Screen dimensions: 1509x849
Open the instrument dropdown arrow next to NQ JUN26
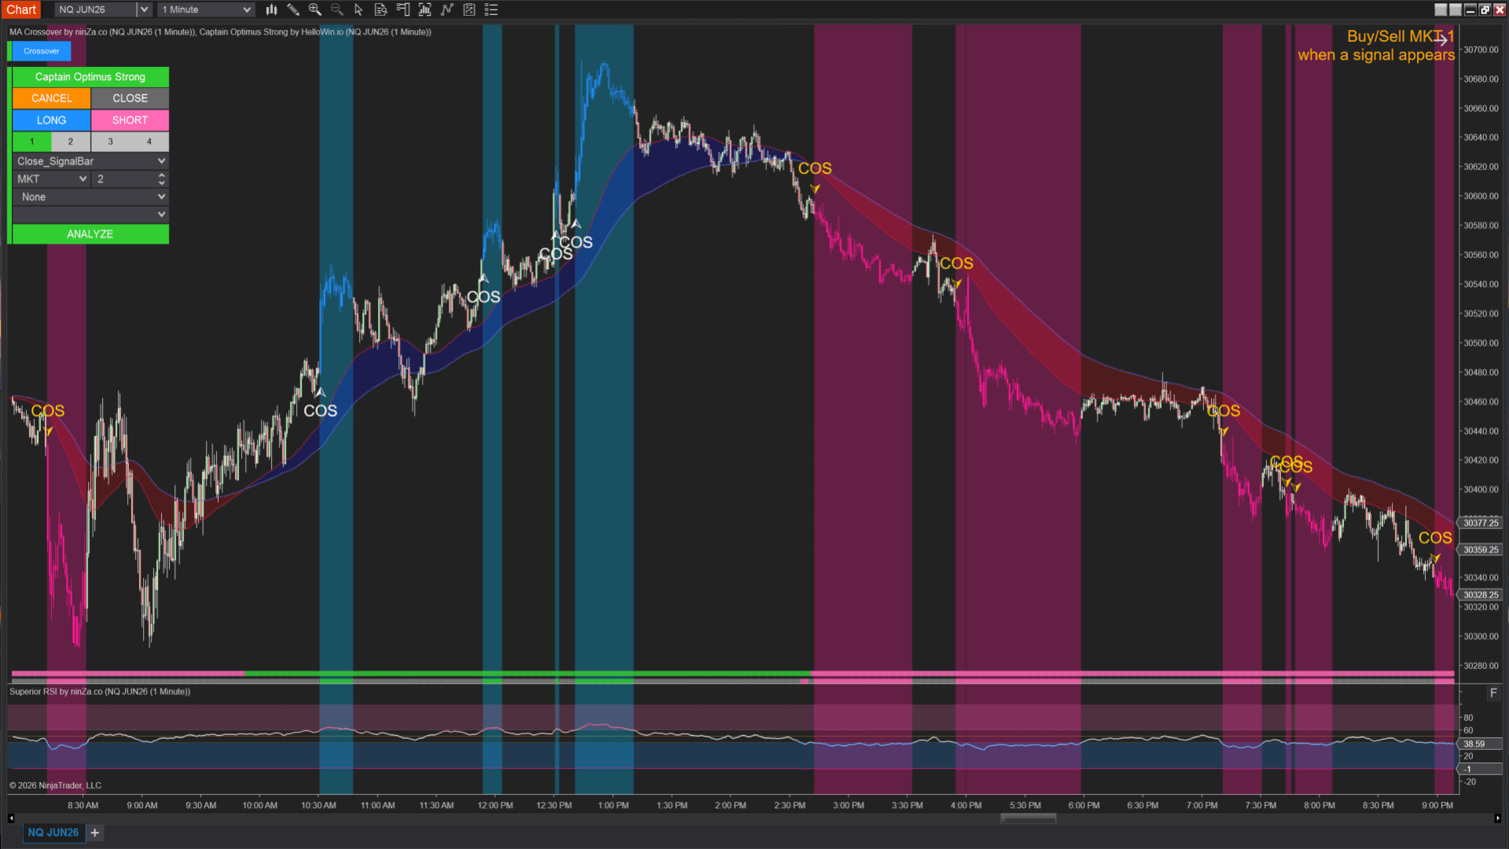click(144, 9)
